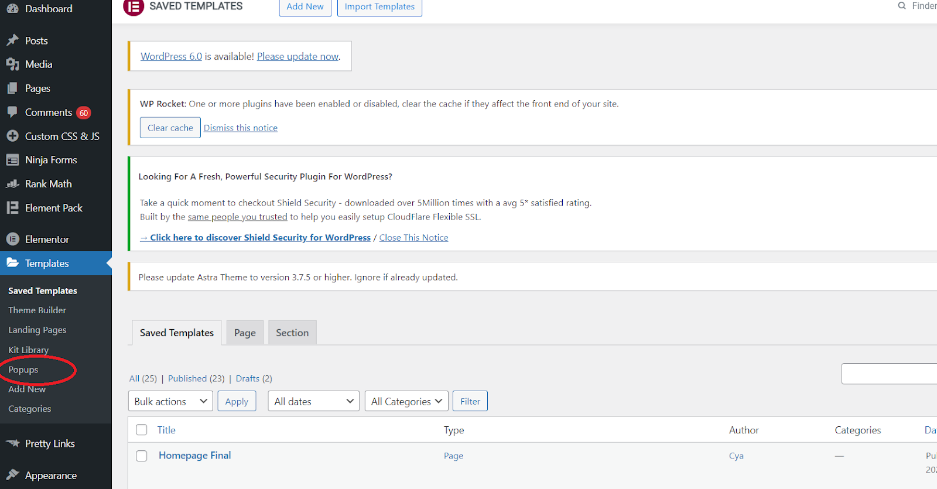Image resolution: width=937 pixels, height=489 pixels.
Task: Filter by Published (23) templates
Action: [x=196, y=378]
